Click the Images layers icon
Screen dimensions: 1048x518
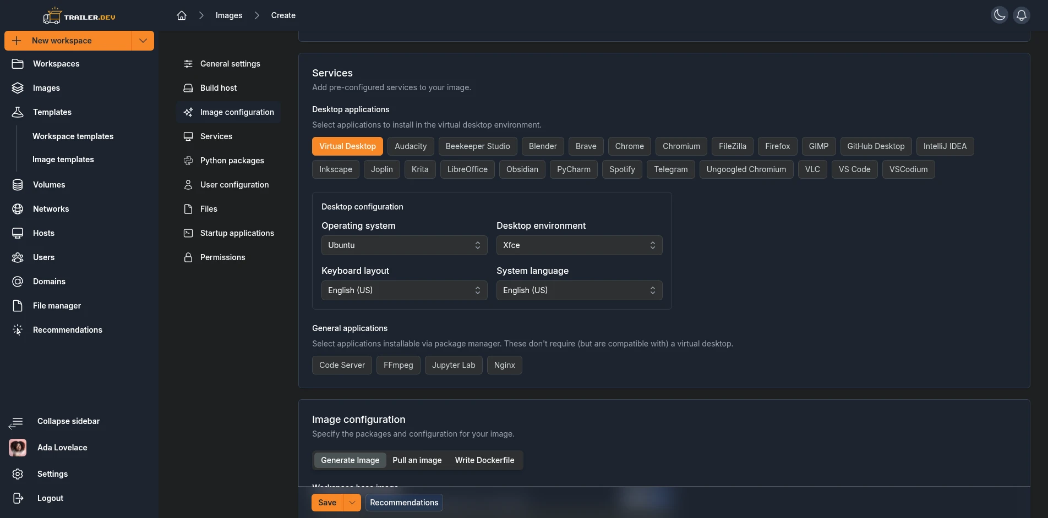click(18, 88)
